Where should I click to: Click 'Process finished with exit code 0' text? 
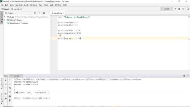tap(32, 98)
